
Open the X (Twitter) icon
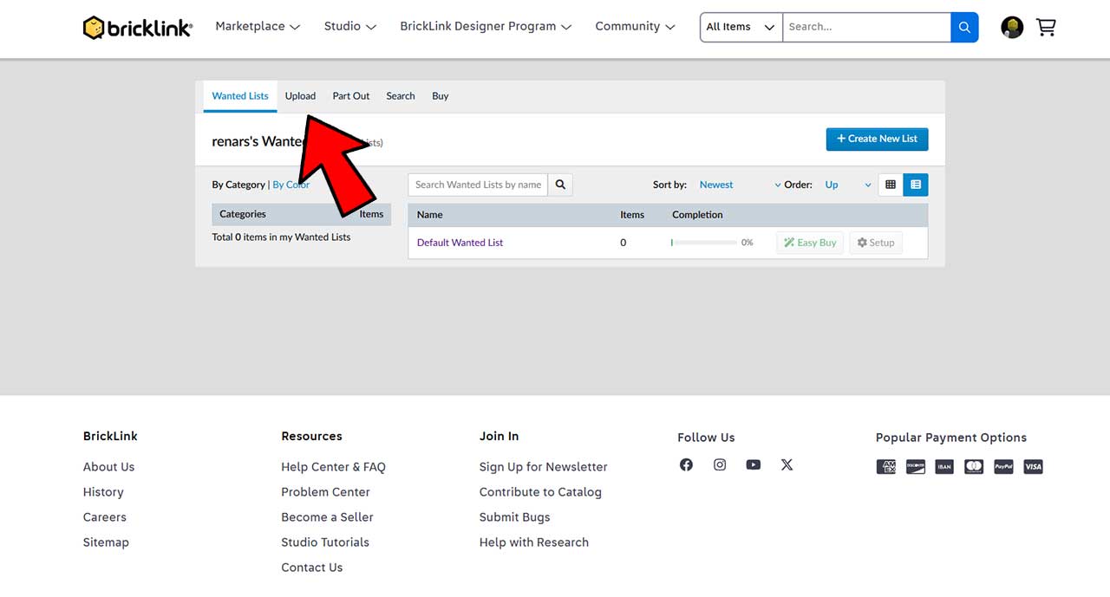(x=787, y=464)
